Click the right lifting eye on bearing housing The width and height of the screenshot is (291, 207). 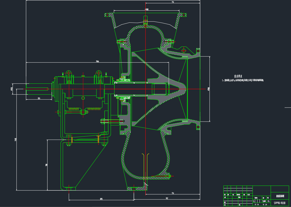click(99, 73)
